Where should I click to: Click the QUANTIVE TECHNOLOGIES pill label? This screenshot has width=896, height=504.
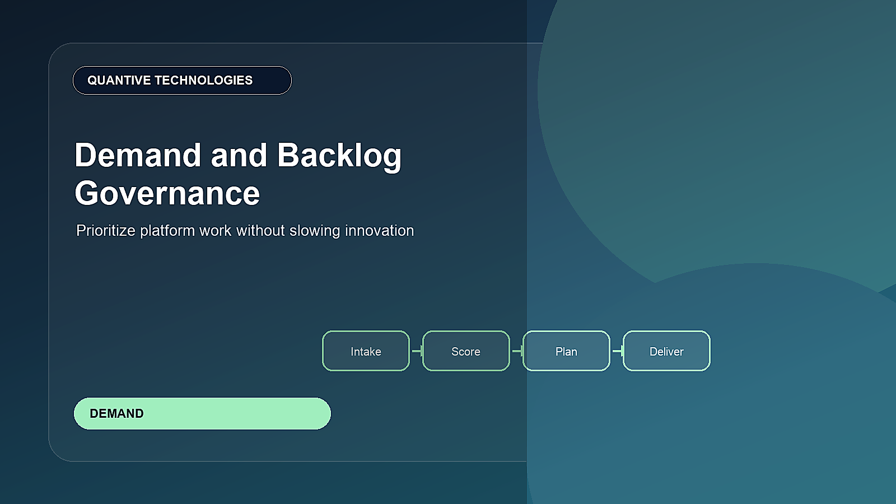(x=182, y=80)
